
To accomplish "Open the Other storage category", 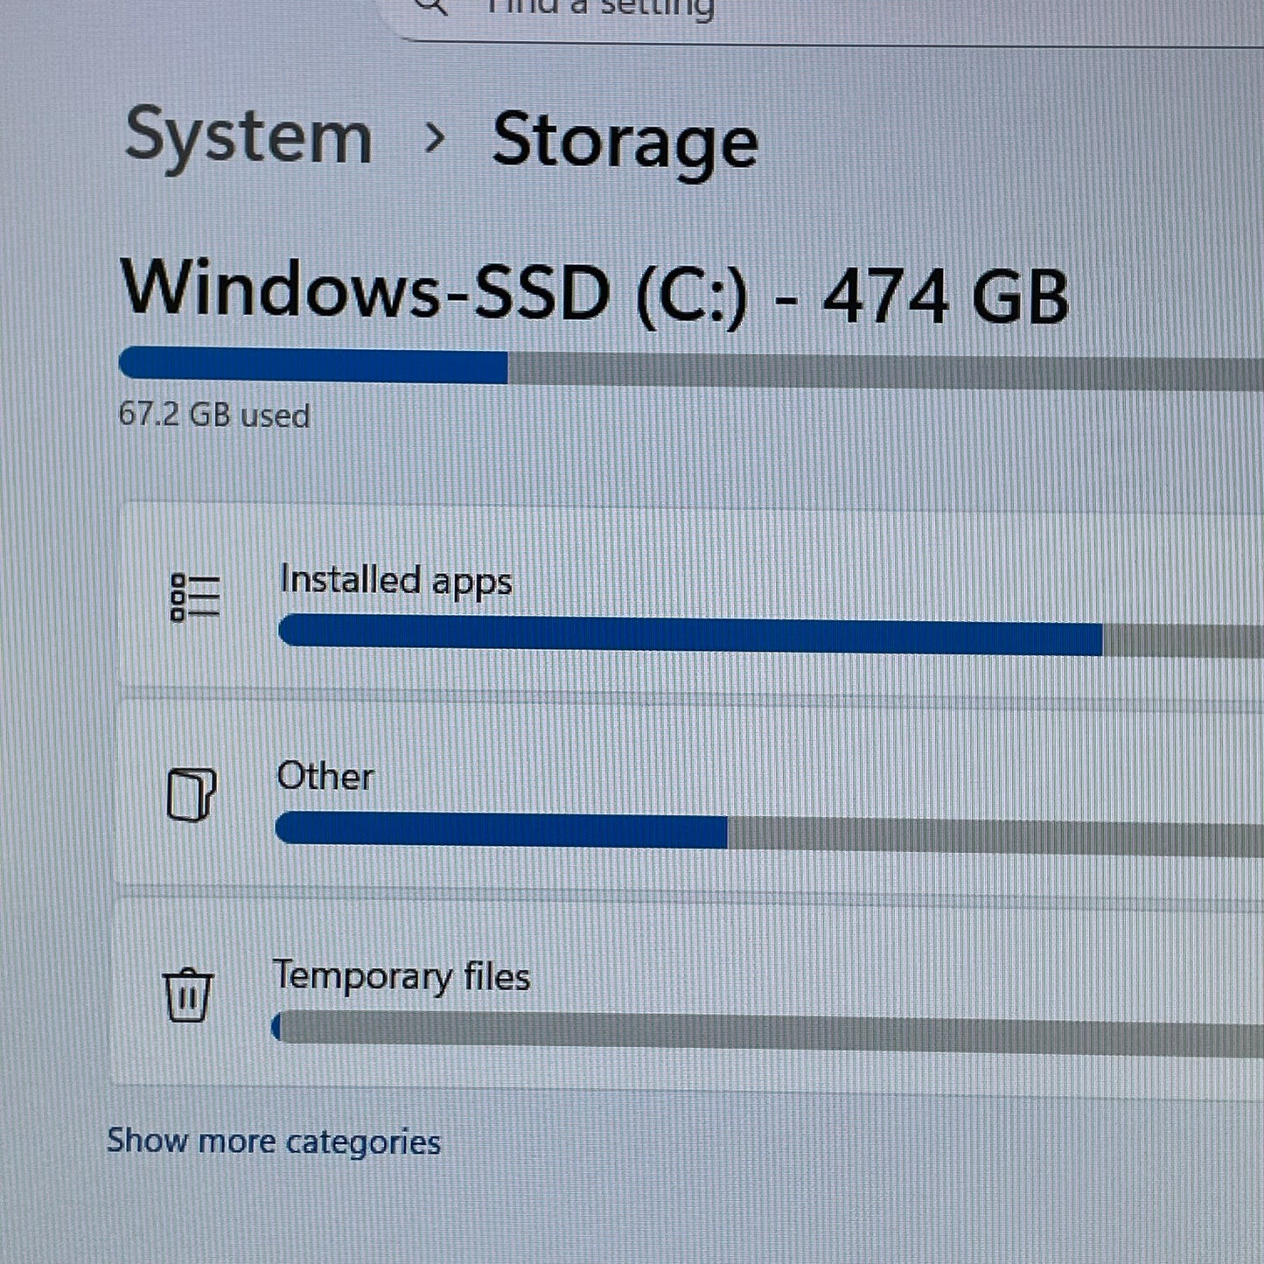I will tap(325, 776).
